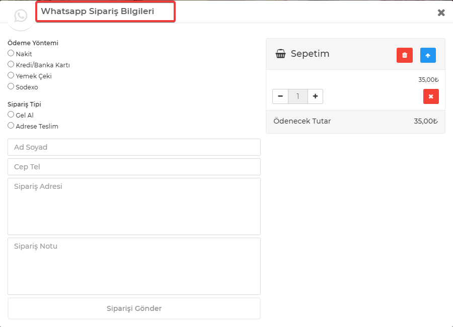Increase quantity with the plus button
453x327 pixels.
coord(315,96)
